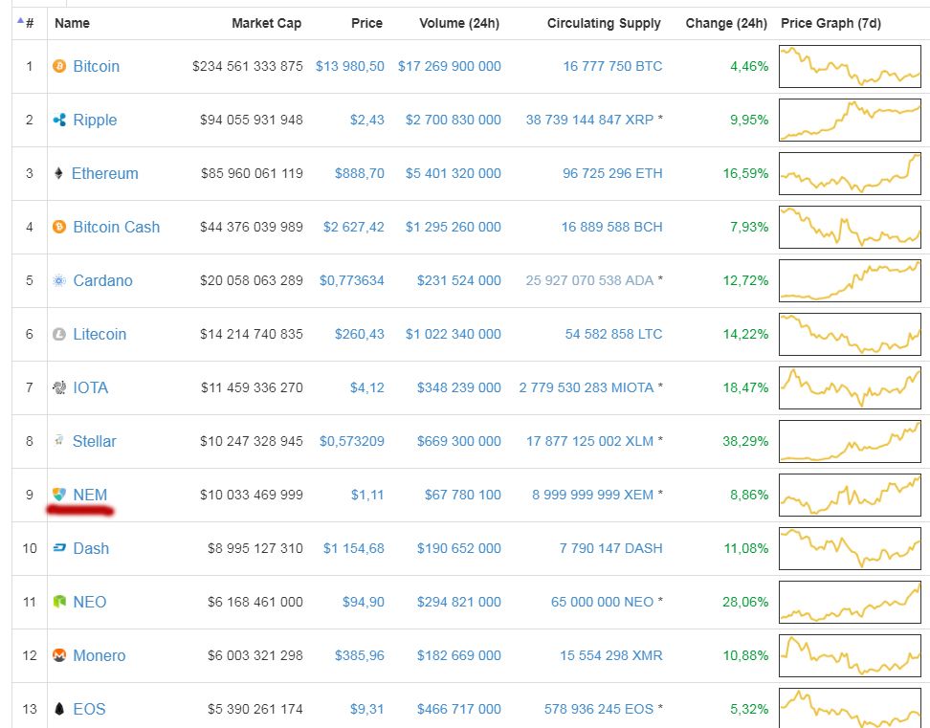The height and width of the screenshot is (728, 930).
Task: Open the Ripple name link
Action: [x=95, y=121]
